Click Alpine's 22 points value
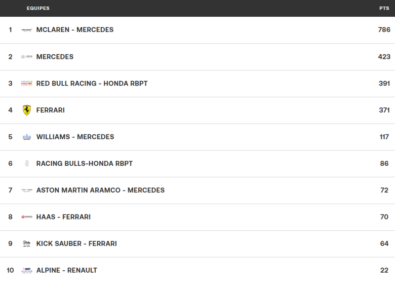Screen dimensions: 395x281 385,270
